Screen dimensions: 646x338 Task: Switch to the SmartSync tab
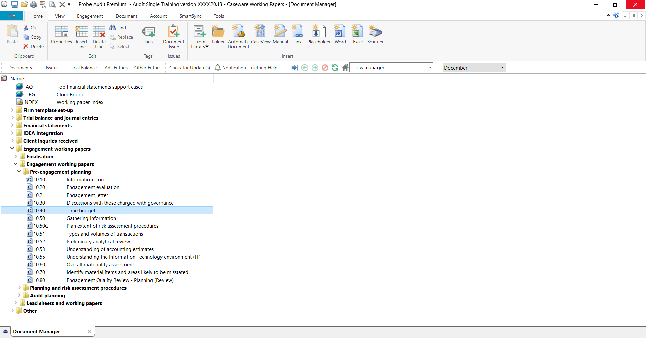click(190, 16)
